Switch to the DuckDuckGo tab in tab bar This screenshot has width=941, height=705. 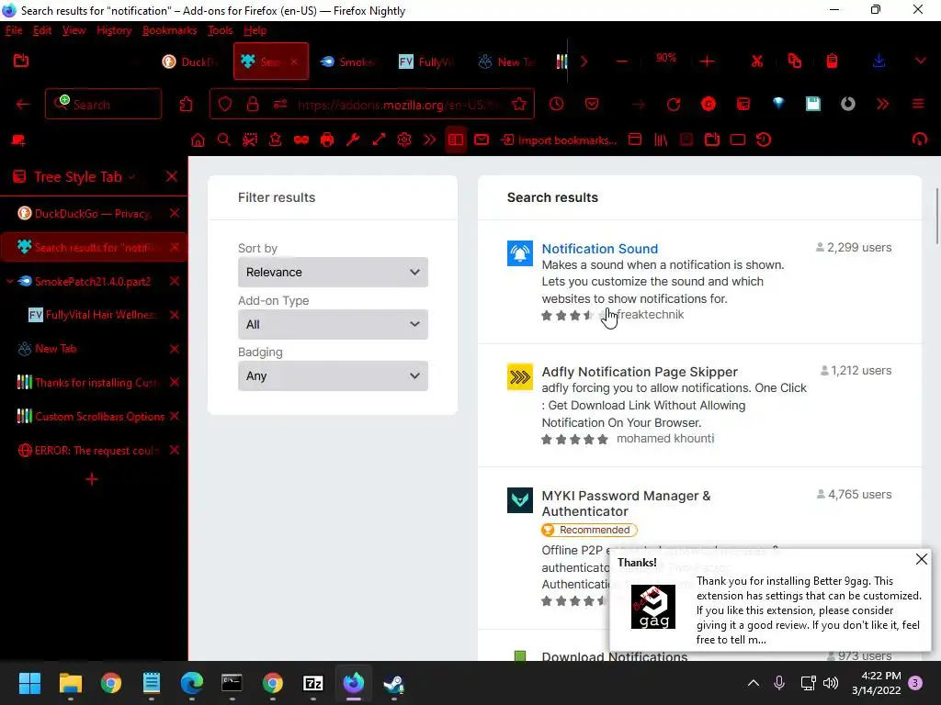pos(191,62)
